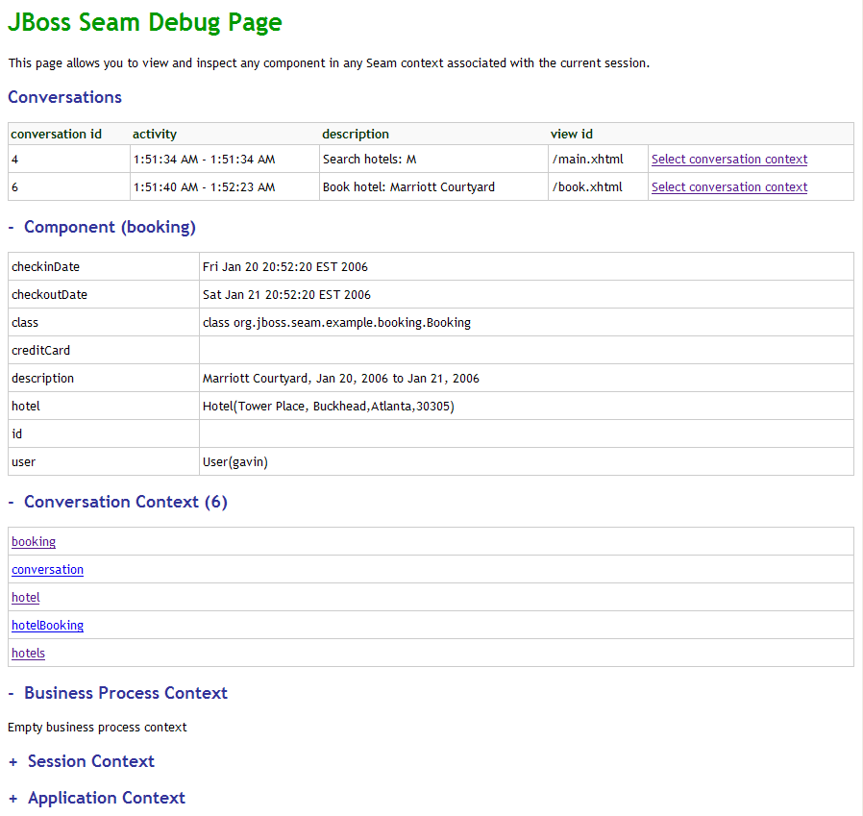Select conversation context for conversation 6
Viewport: 863px width, 816px height.
pos(728,187)
